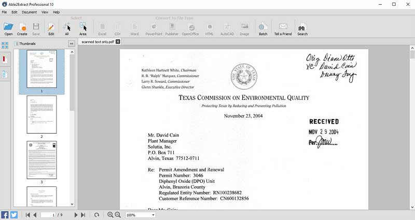The width and height of the screenshot is (415, 220).
Task: Click the RECEIVED stamp on the page
Action: coord(324,122)
